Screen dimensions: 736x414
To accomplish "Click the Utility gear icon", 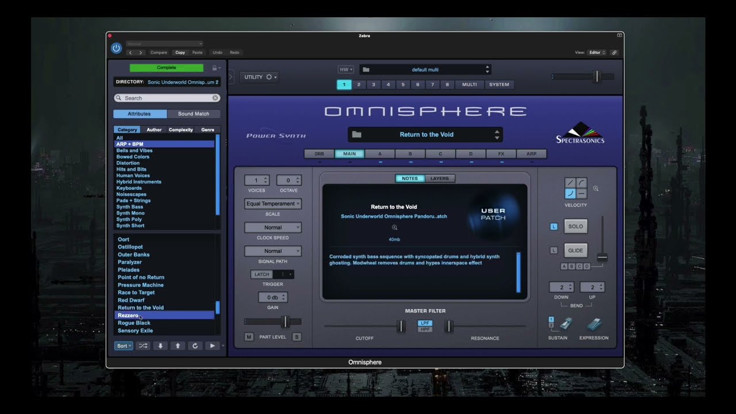I will point(269,77).
